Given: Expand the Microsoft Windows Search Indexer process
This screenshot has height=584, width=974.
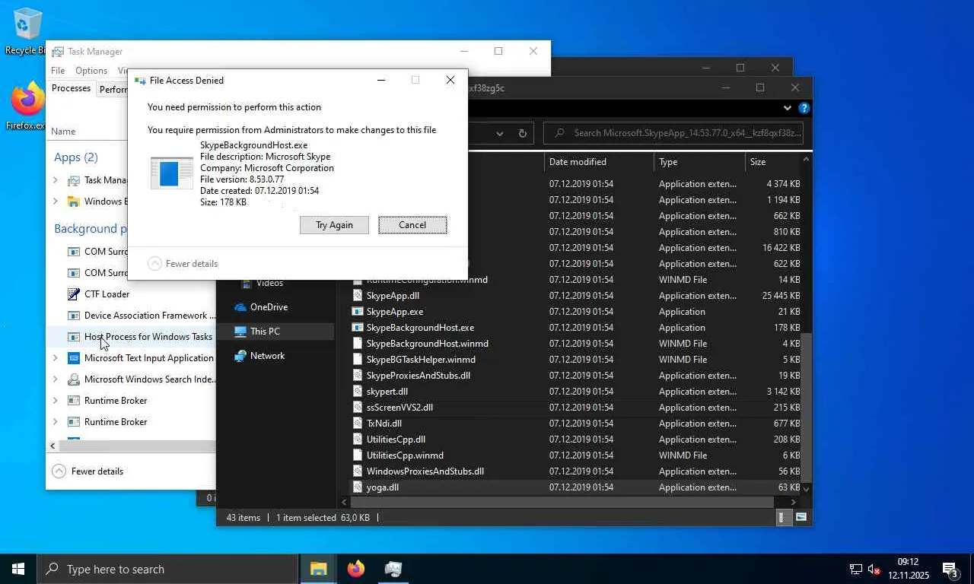Looking at the screenshot, I should [x=55, y=379].
